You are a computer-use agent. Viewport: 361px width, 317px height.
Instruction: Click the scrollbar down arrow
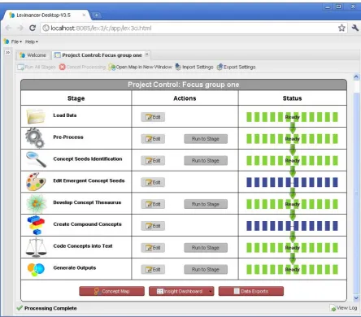(356, 297)
